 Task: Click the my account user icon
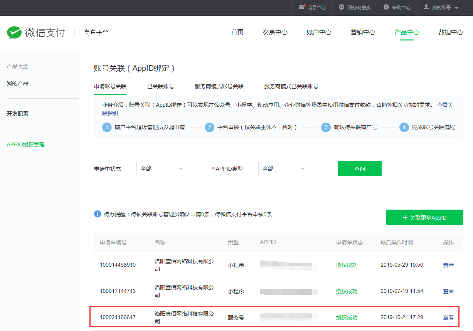[x=426, y=7]
